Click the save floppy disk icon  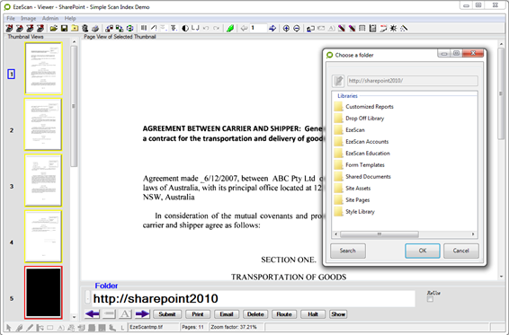coord(64,29)
